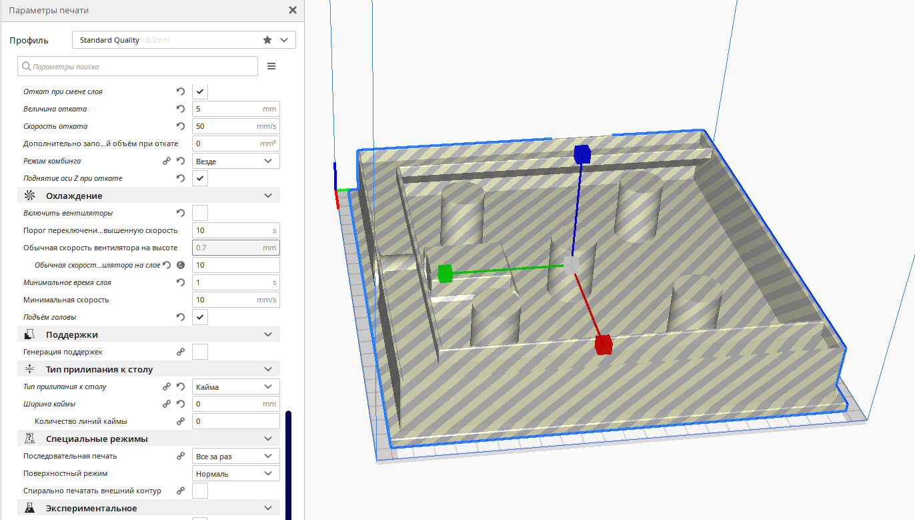
Task: Click the 'Величина отката' input field
Action: point(236,109)
